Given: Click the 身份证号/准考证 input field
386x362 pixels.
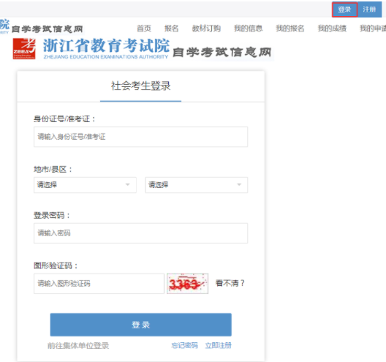Looking at the screenshot, I should point(140,137).
